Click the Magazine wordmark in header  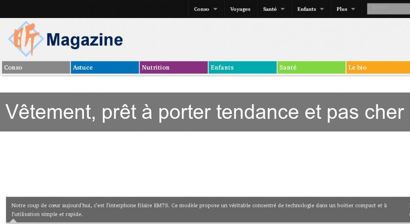point(84,39)
